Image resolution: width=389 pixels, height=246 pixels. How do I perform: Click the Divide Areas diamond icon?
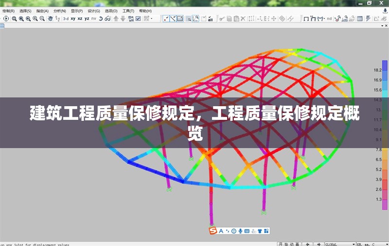[x=282, y=19]
